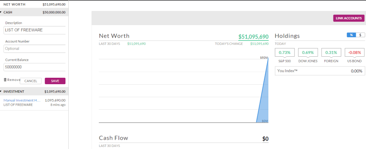
Task: Click the trash icon next to Remove
Action: pos(5,80)
